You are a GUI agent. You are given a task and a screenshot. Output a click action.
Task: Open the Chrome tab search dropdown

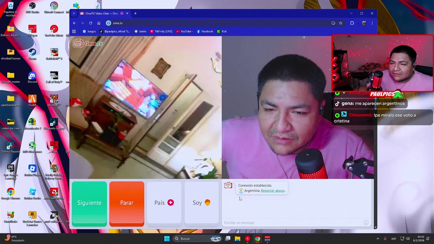pos(74,14)
